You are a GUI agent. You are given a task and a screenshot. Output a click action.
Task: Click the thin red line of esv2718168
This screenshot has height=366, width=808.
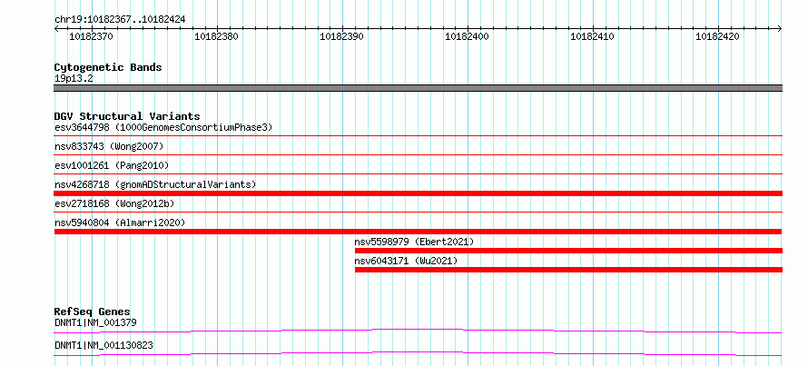point(418,212)
